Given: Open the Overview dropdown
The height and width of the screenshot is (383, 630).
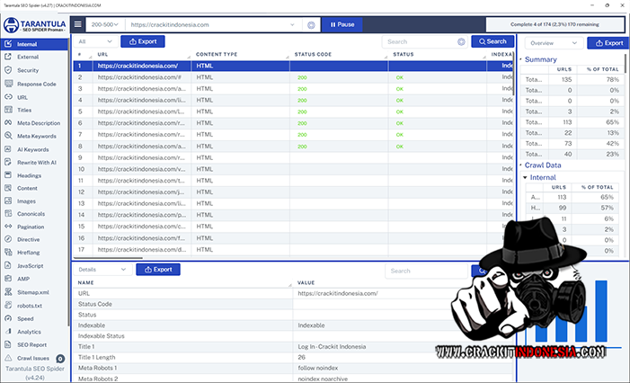Looking at the screenshot, I should (554, 42).
